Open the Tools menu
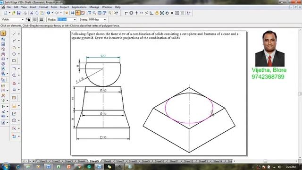The width and height of the screenshot is (302, 170). click(54, 7)
